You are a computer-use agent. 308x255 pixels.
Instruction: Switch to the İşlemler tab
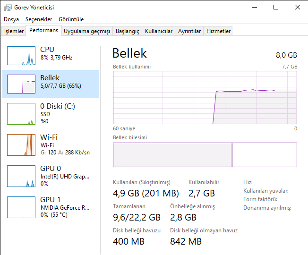[x=14, y=31]
